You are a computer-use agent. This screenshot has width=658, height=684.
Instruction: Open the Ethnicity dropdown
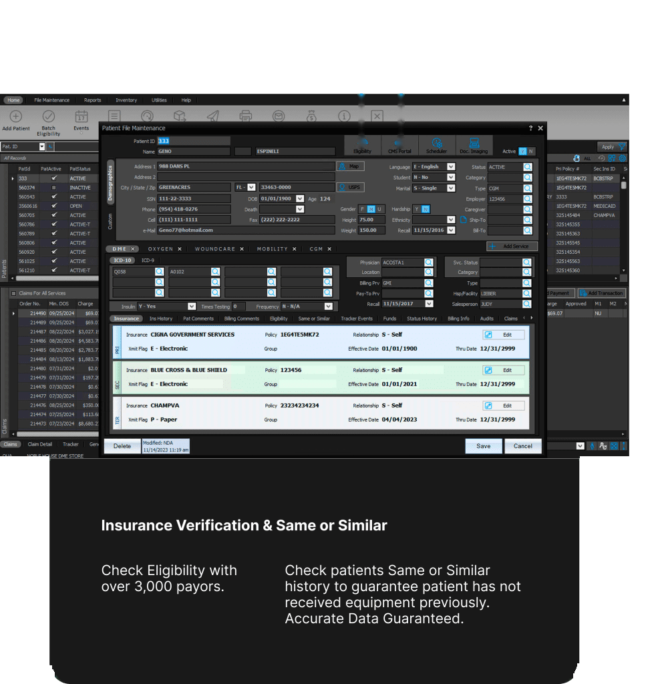pyautogui.click(x=451, y=220)
